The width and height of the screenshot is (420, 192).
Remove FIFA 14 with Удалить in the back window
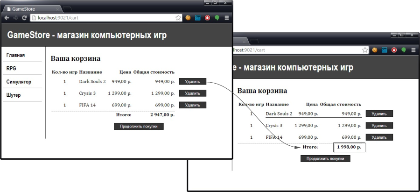(x=379, y=137)
